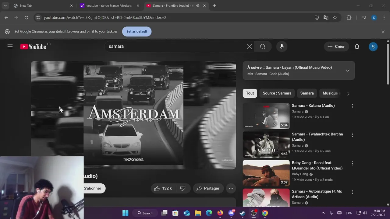The width and height of the screenshot is (390, 219).
Task: Select the Musique filter chip
Action: point(330,93)
